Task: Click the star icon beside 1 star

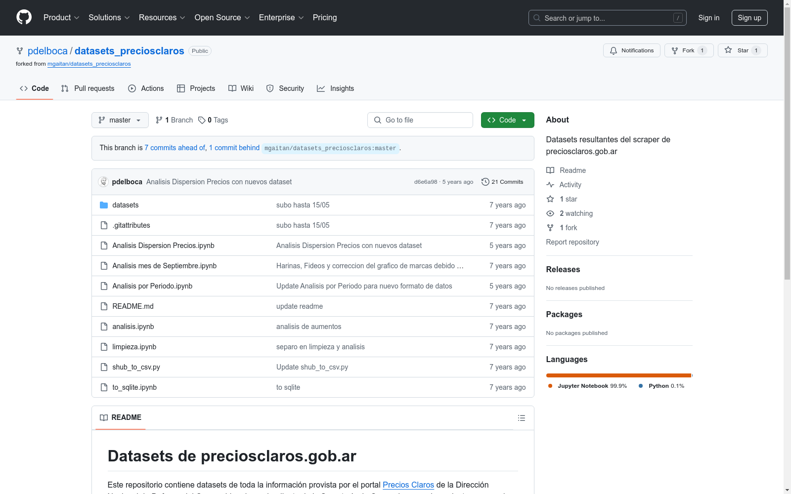Action: [x=550, y=199]
